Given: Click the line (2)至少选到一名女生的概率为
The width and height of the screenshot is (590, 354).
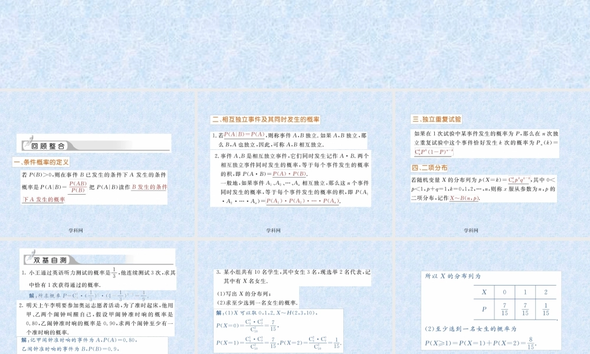Looking at the screenshot, I should (x=471, y=329).
